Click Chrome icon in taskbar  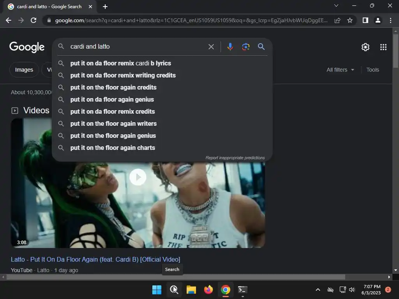[x=226, y=290]
